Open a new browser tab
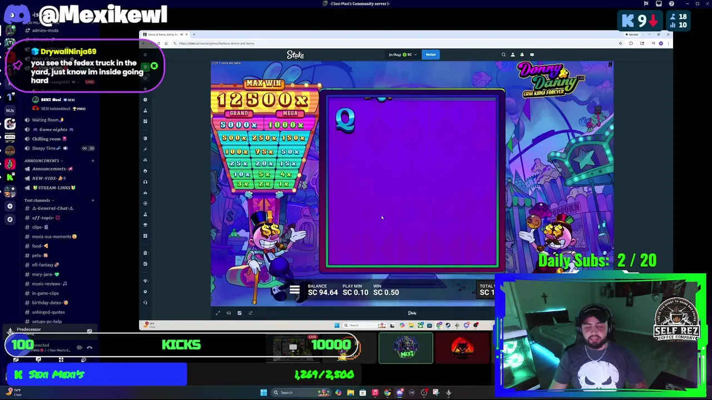This screenshot has height=400, width=712. pos(193,34)
